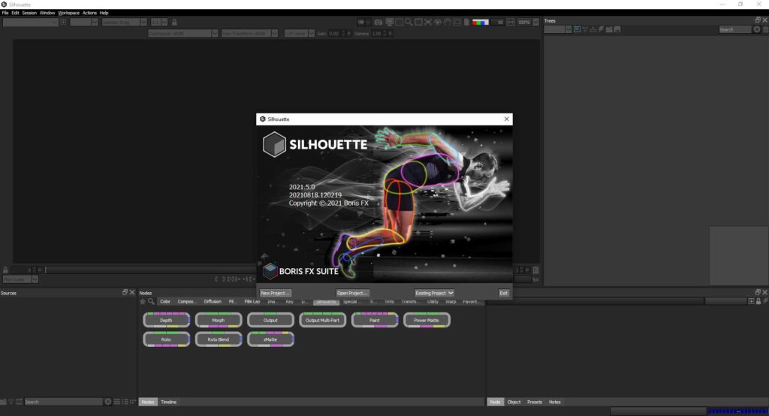Clear the Trees search field
769x416 pixels.
(757, 30)
